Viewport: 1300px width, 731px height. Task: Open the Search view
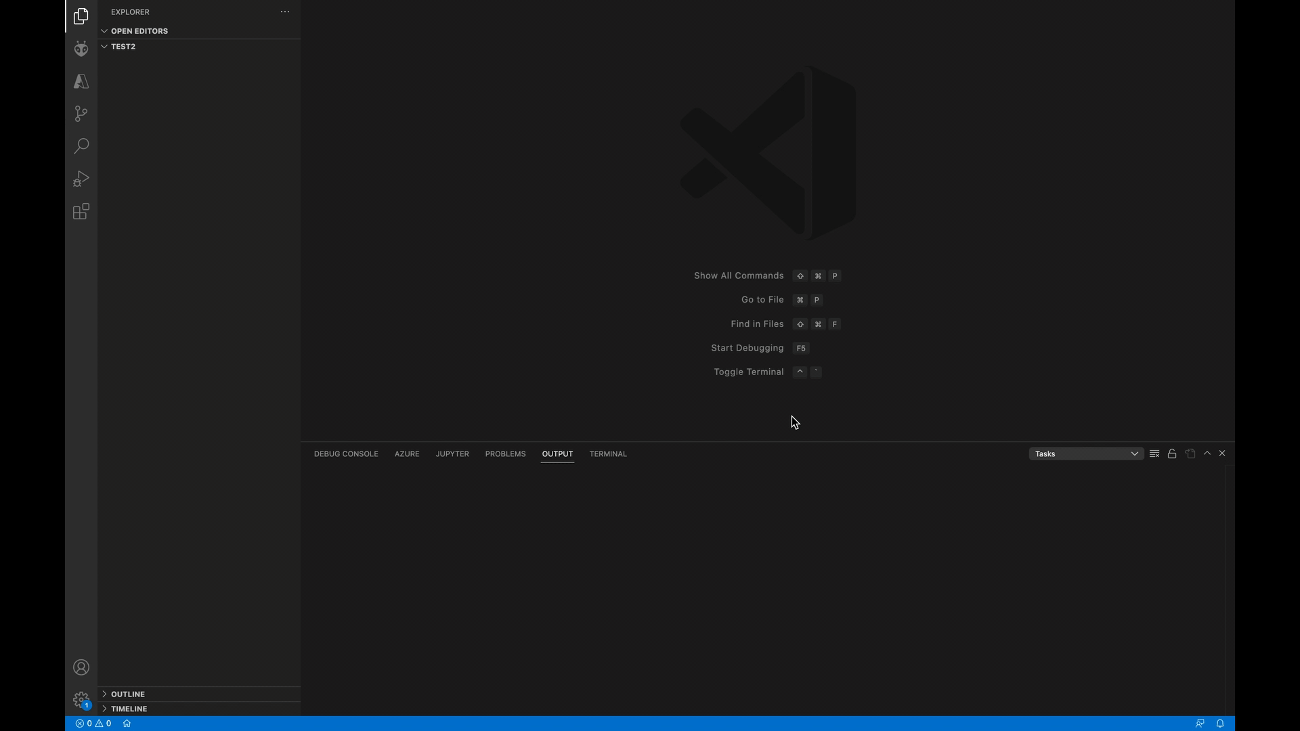click(81, 146)
